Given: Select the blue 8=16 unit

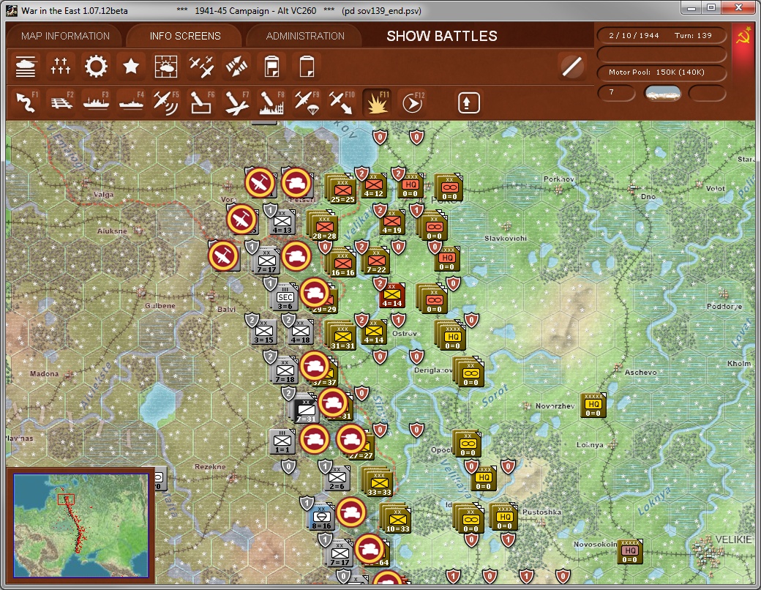Looking at the screenshot, I should (x=321, y=518).
